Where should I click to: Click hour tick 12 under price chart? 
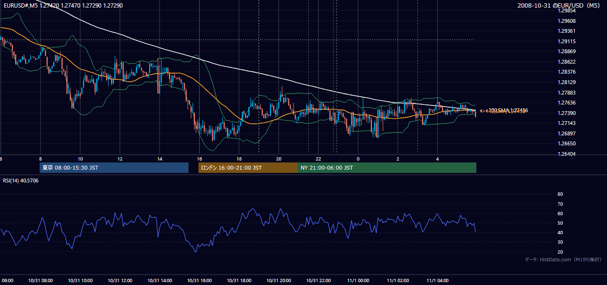click(120, 159)
